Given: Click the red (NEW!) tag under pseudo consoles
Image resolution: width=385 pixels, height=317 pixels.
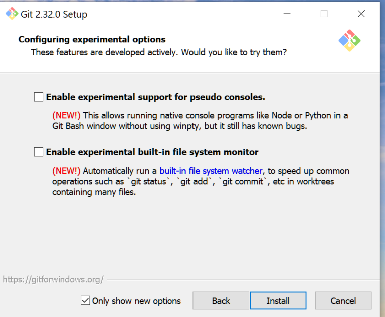Looking at the screenshot, I should click(x=66, y=115).
